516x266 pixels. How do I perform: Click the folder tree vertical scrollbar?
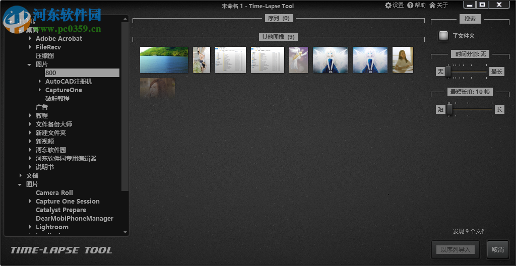click(125, 106)
